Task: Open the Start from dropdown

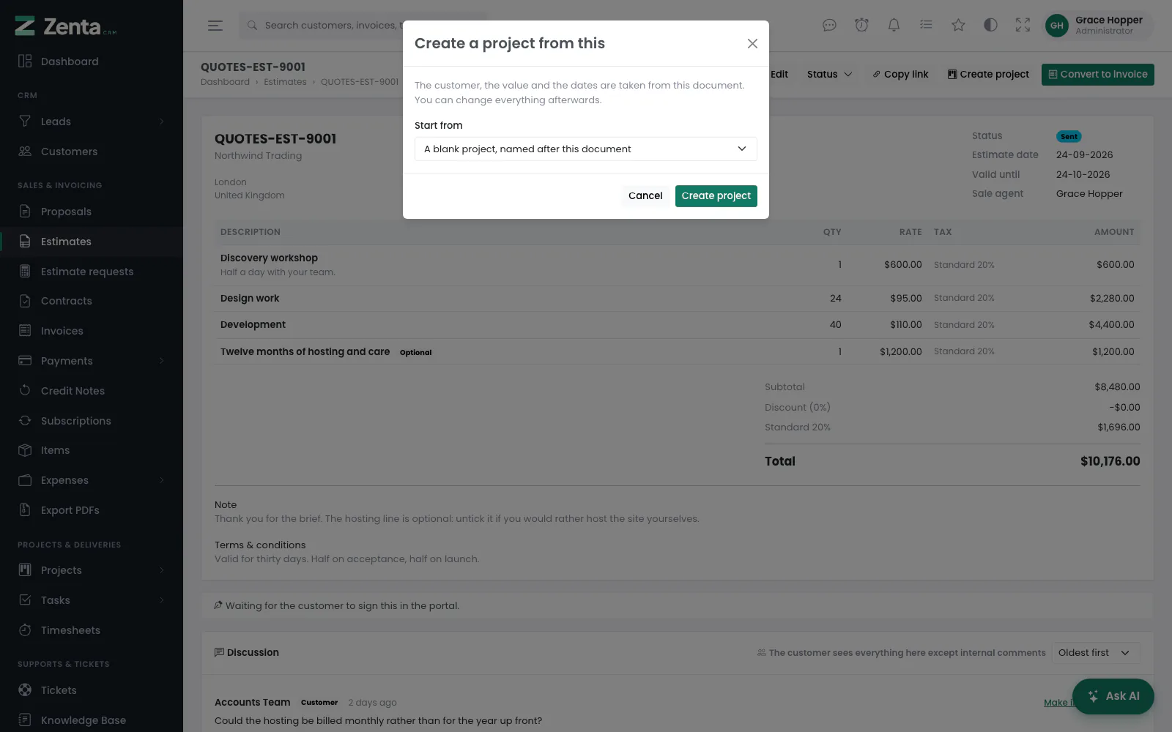Action: 586,149
